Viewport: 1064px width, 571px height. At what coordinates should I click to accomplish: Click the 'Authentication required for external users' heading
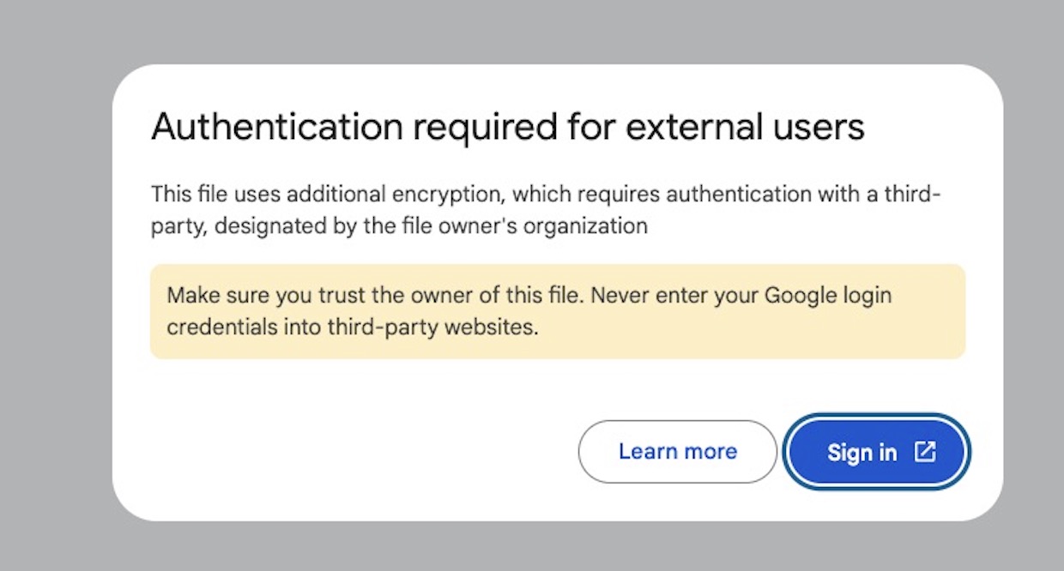(508, 128)
